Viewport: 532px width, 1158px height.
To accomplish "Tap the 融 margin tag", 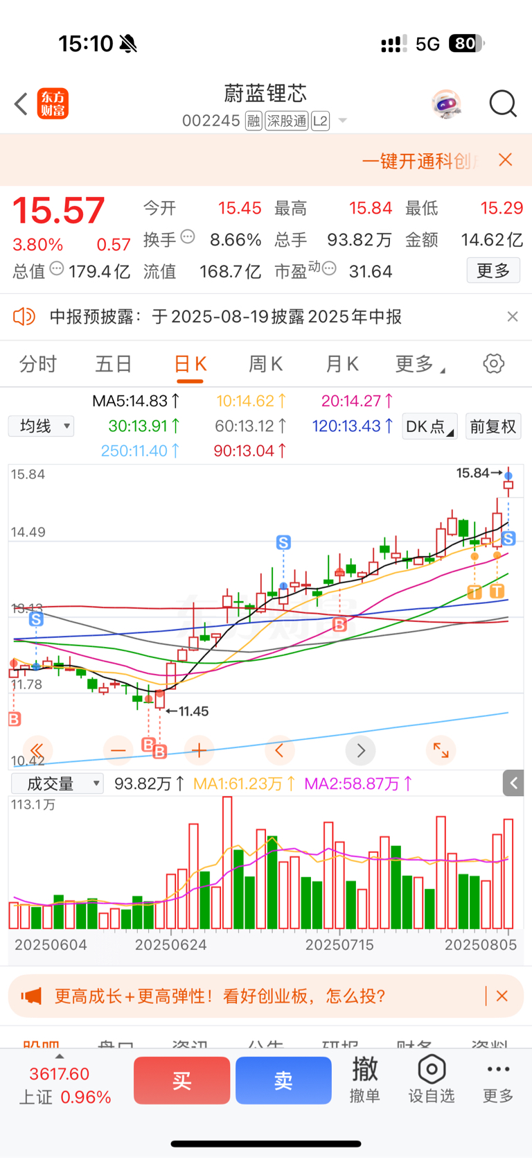I will point(254,121).
